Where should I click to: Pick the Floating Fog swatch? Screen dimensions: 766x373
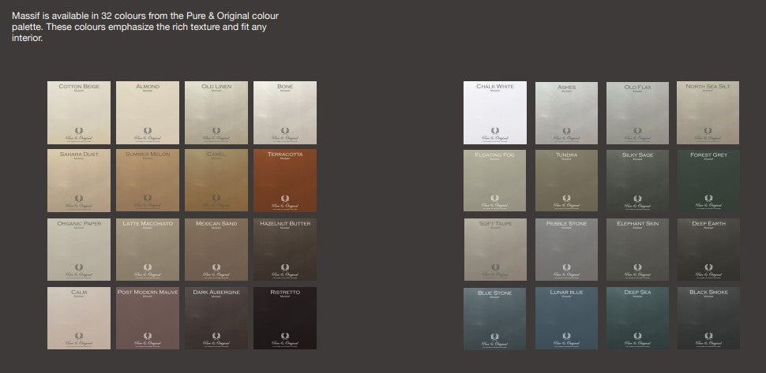[494, 181]
